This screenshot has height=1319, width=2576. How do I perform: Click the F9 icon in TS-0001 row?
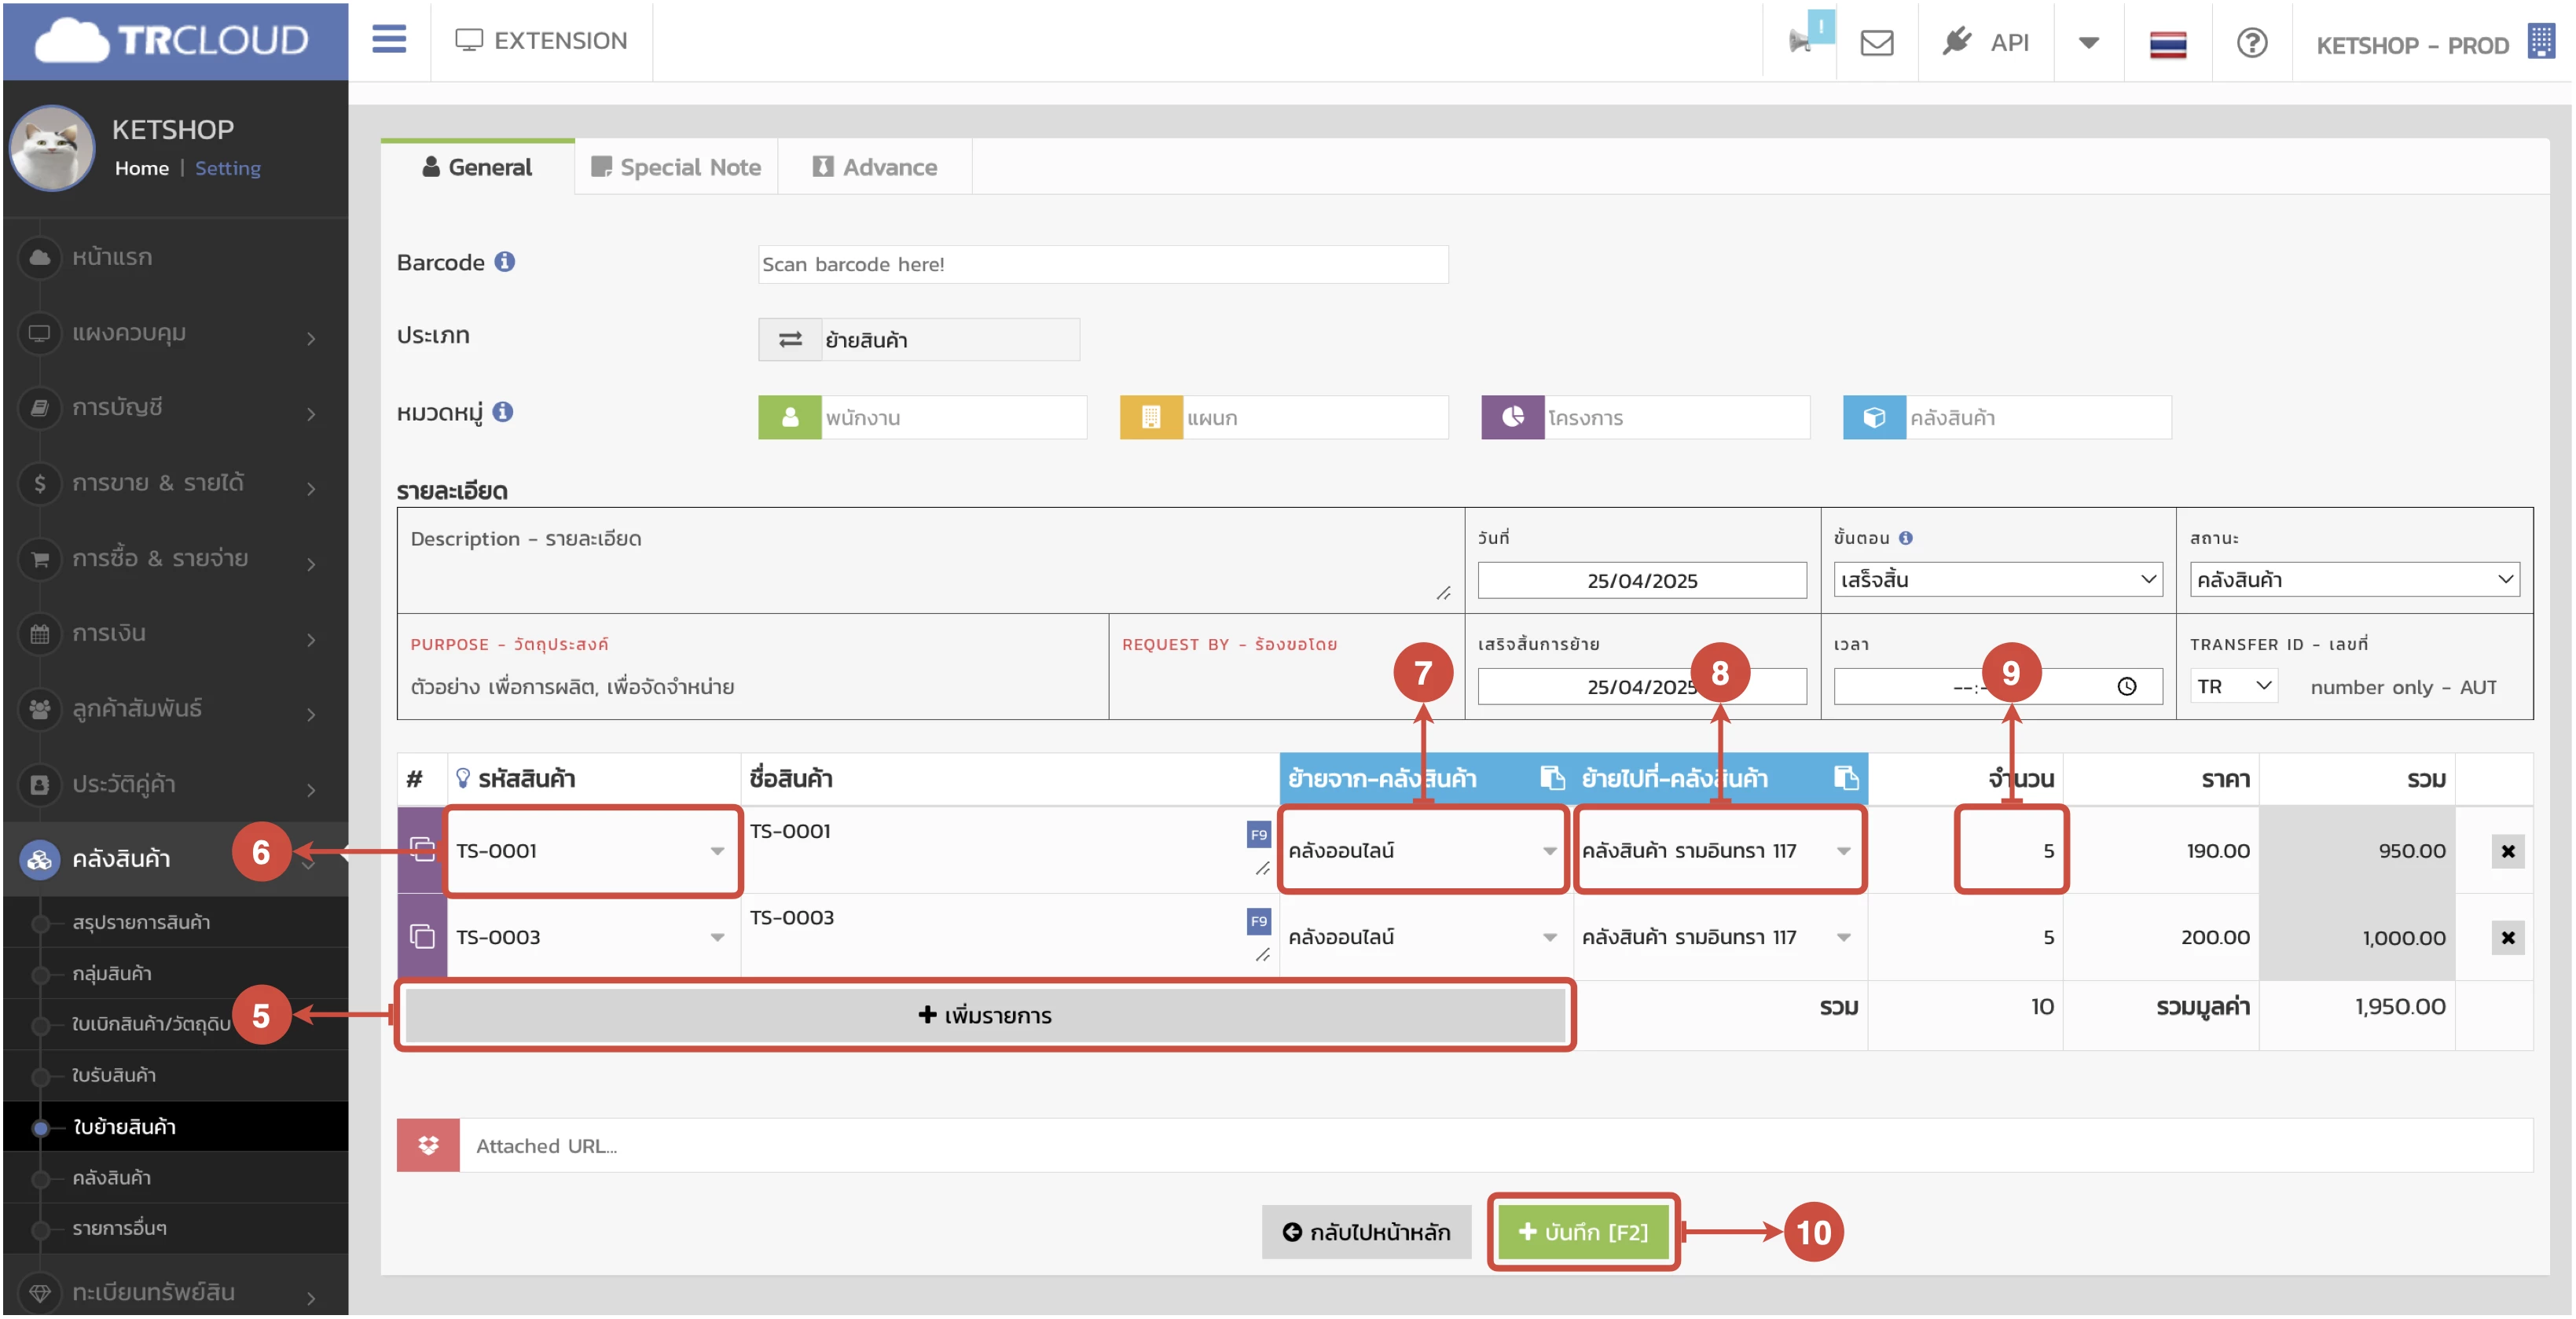pyautogui.click(x=1259, y=835)
